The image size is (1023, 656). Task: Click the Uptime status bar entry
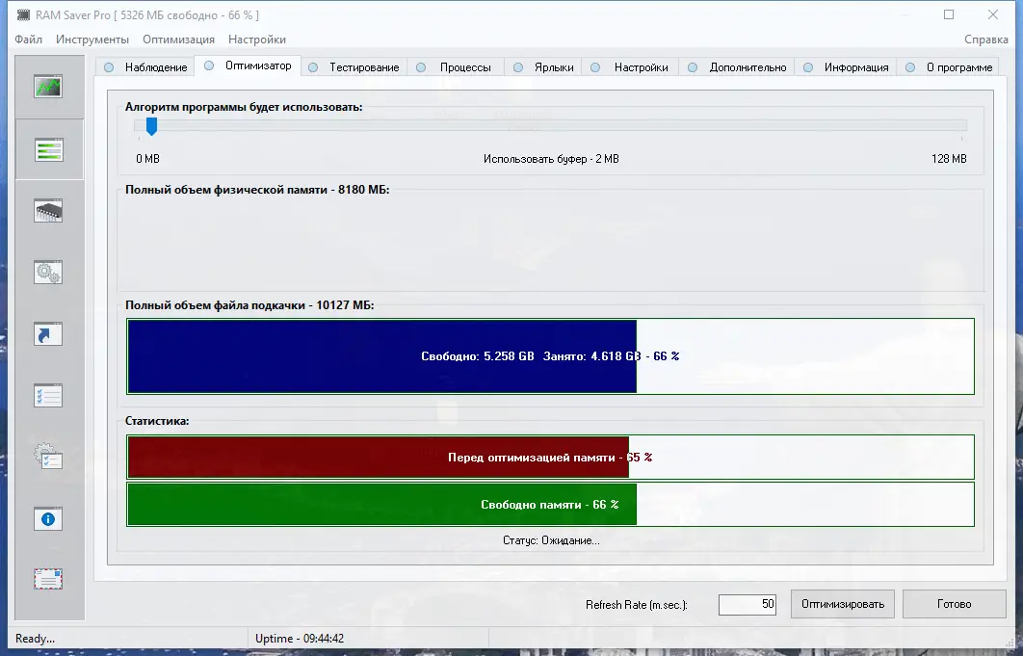(x=300, y=639)
